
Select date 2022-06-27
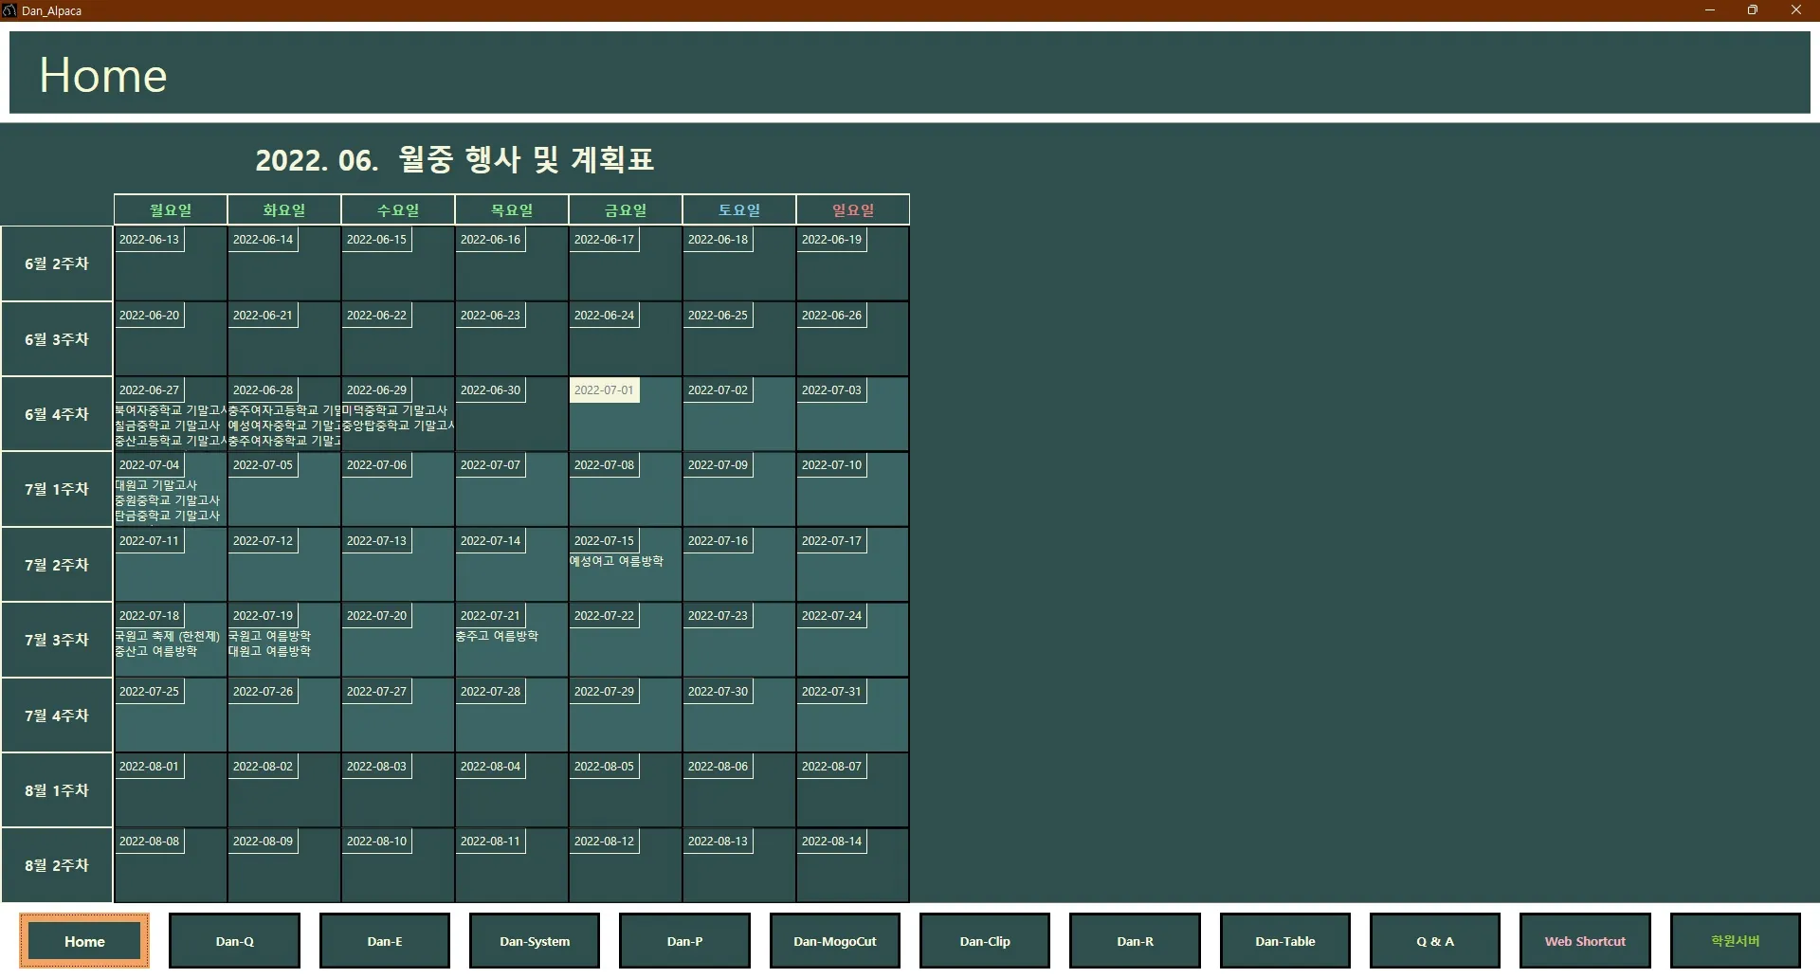149,390
